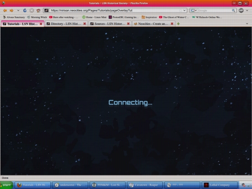
Task: Open the list all tabs dropdown
Action: tap(247, 24)
